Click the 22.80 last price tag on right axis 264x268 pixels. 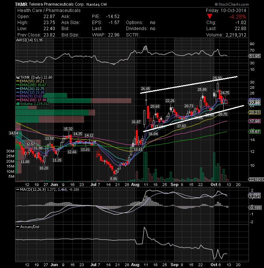tap(255, 103)
